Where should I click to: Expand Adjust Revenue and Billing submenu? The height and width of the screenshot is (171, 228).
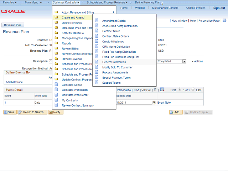[84, 12]
